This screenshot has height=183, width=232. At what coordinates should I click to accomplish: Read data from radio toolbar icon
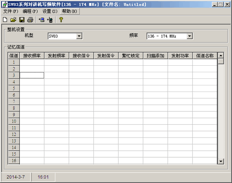(41, 20)
